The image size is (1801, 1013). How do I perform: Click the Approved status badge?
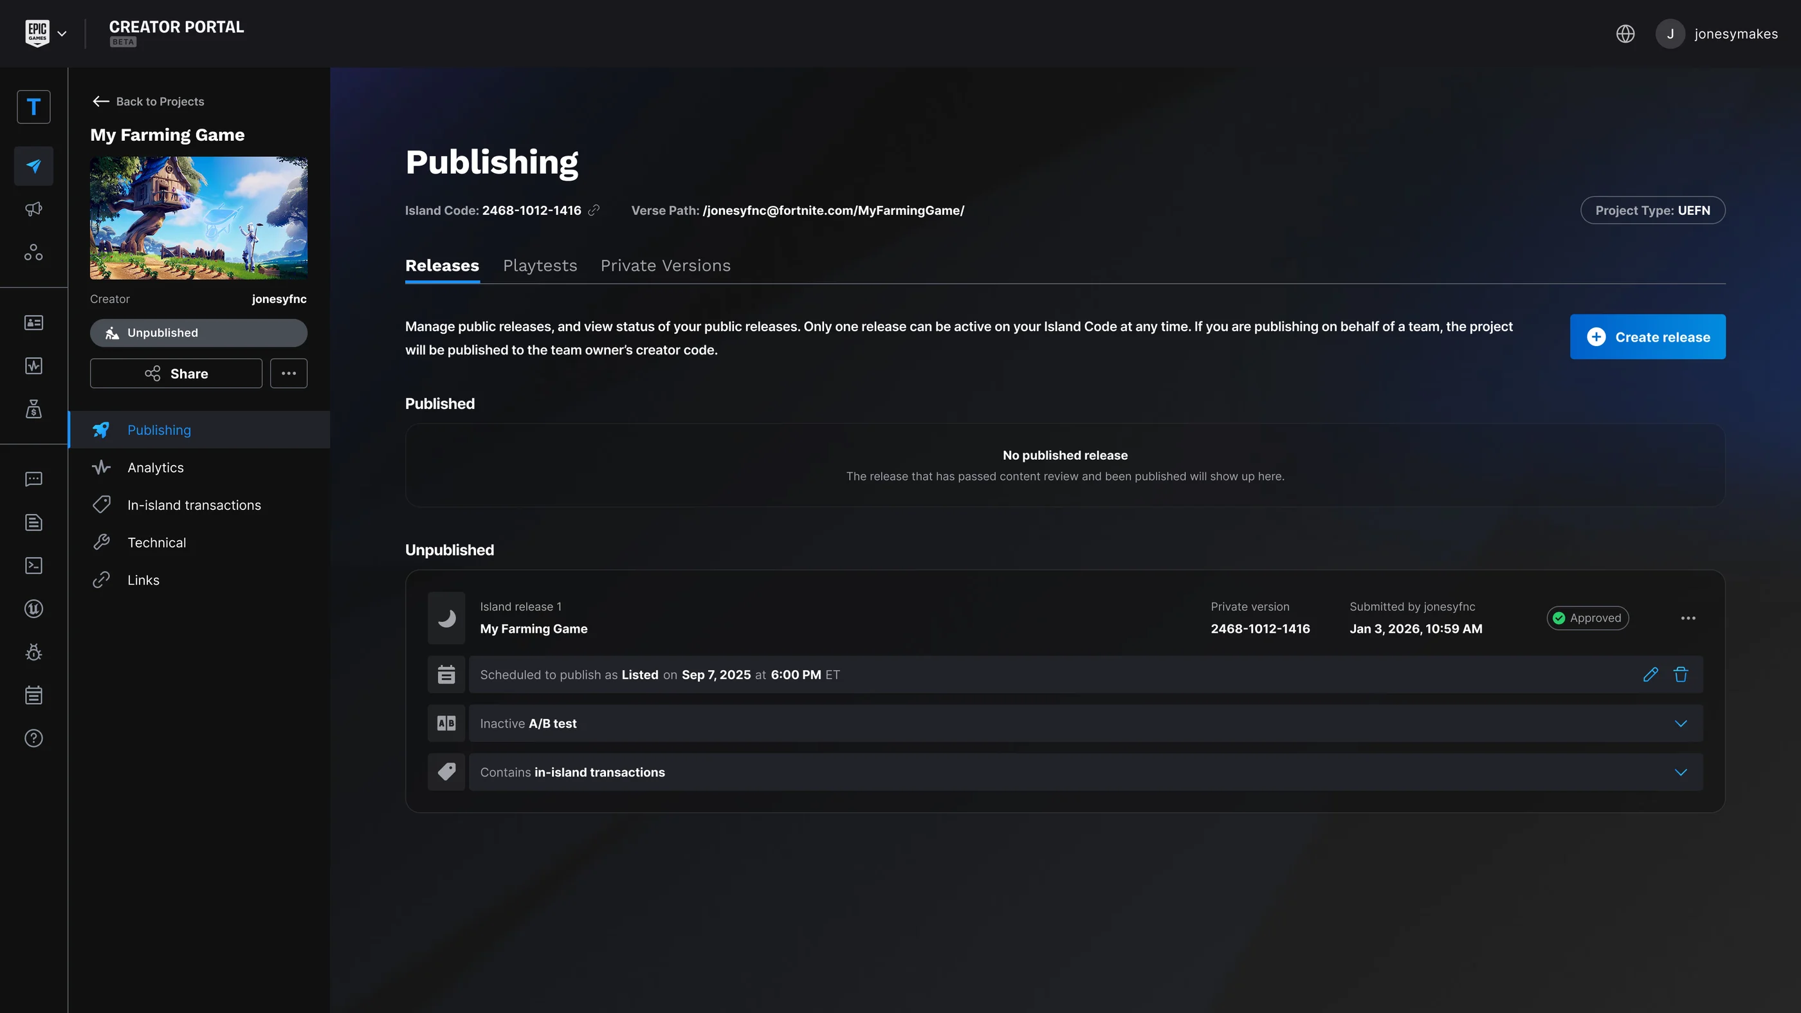1587,618
